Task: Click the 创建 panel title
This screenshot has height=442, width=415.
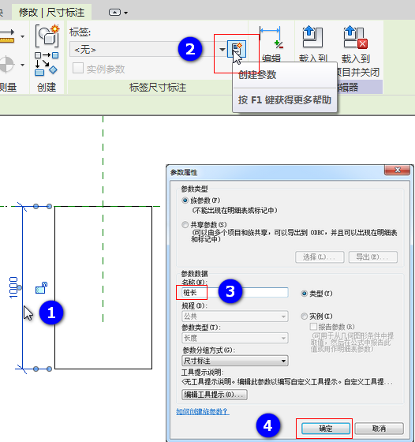Action: 47,87
